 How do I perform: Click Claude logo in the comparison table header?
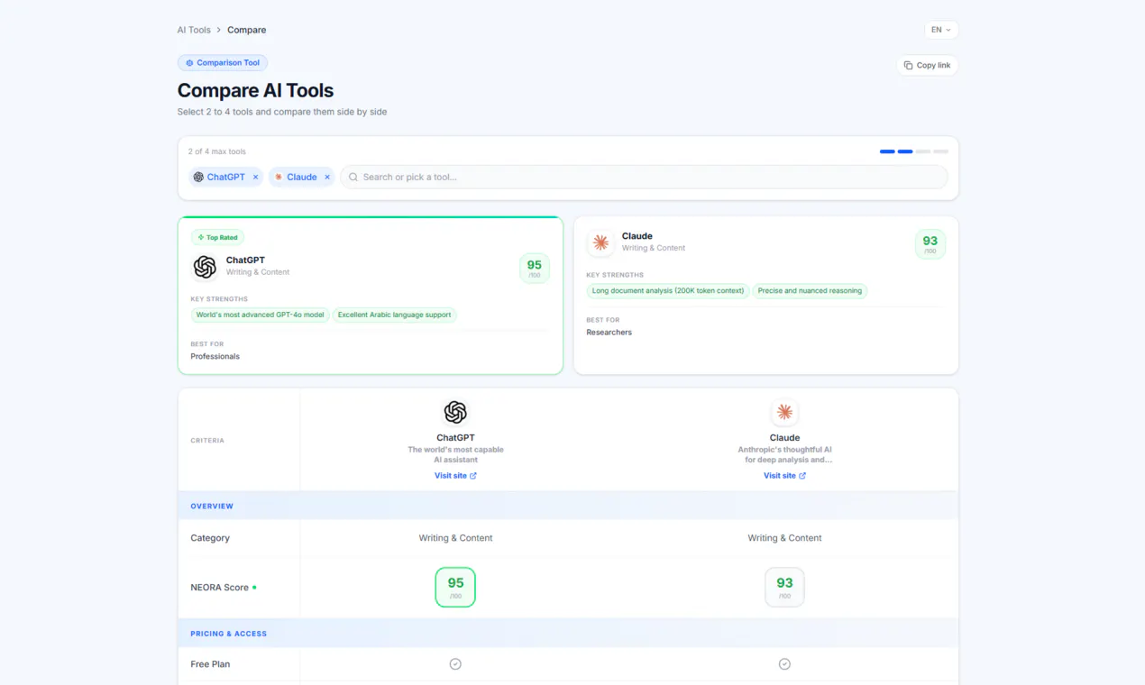pyautogui.click(x=784, y=412)
